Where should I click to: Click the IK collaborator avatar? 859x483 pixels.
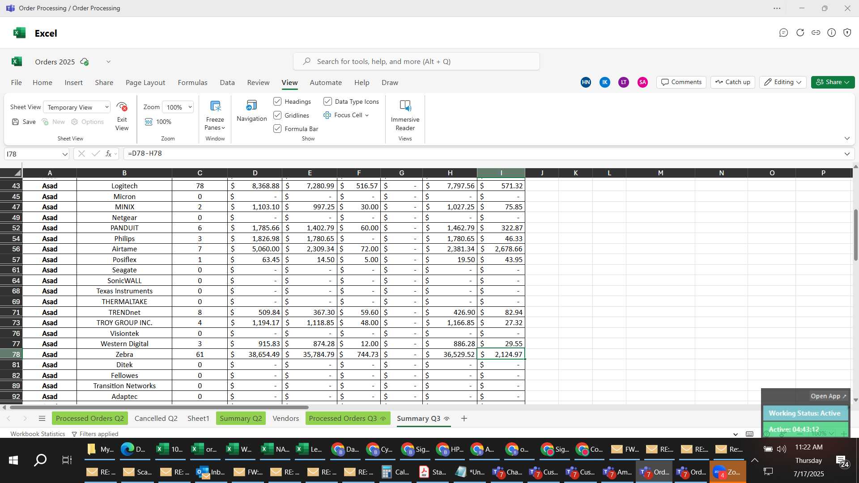click(604, 82)
